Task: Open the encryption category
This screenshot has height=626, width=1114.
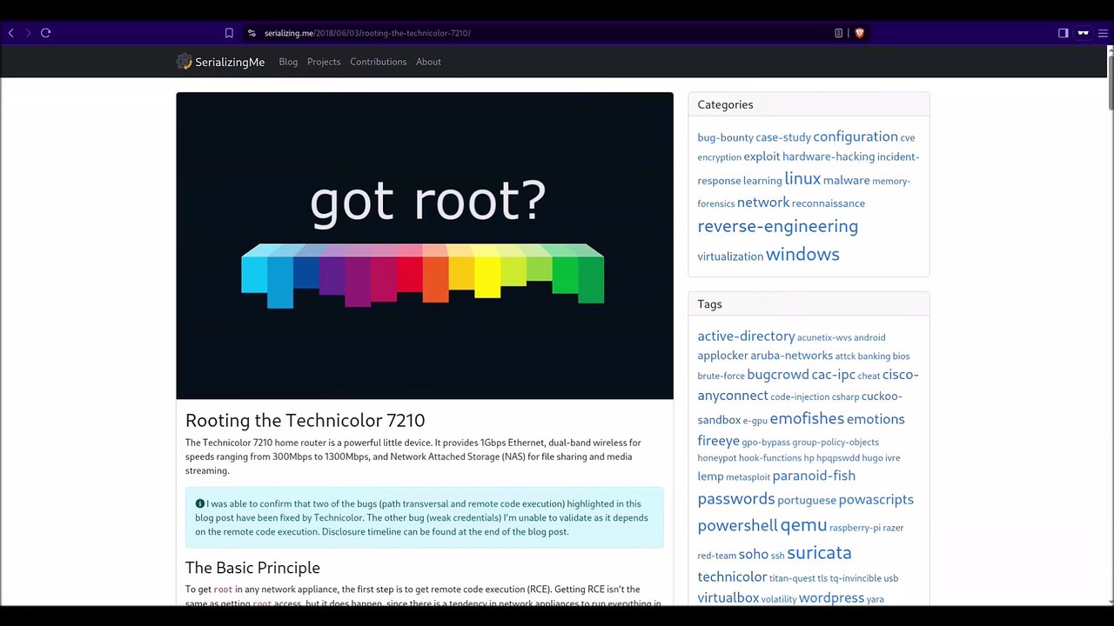Action: pyautogui.click(x=719, y=157)
